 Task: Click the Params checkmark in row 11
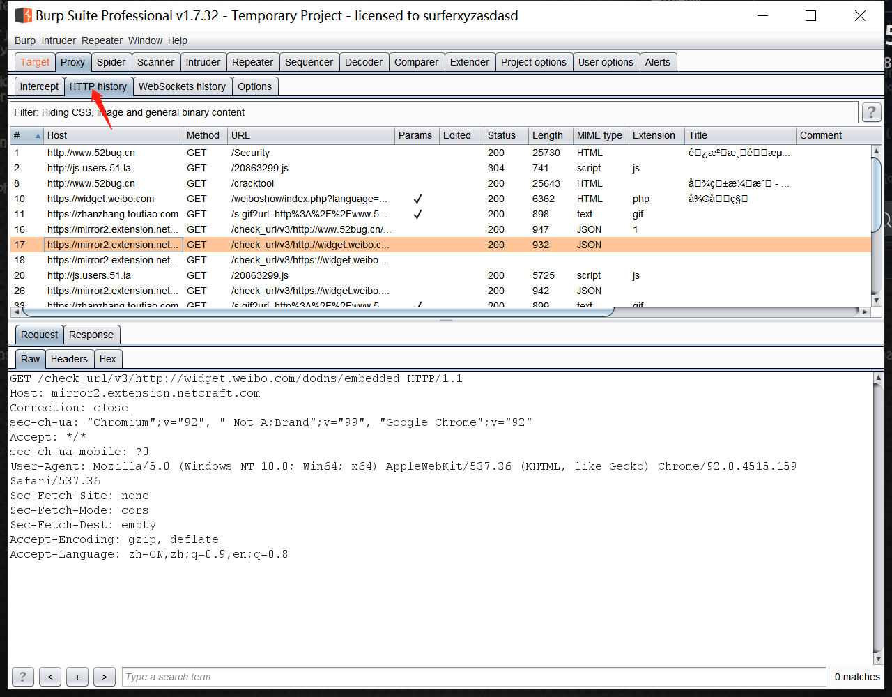[x=417, y=214]
